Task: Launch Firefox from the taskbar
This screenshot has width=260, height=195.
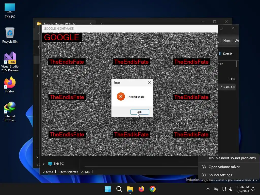Action: point(141,189)
